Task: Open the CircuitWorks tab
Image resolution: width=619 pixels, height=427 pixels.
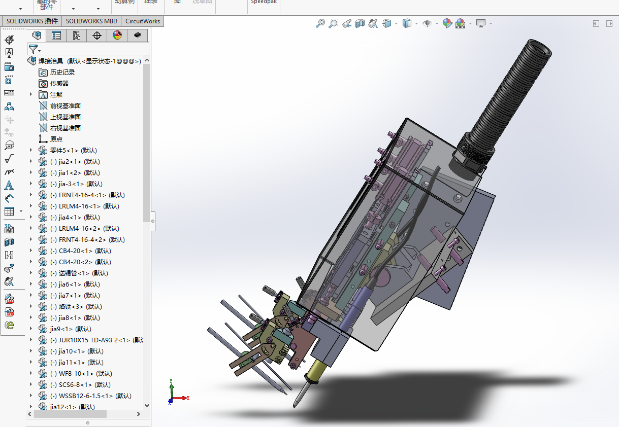Action: tap(143, 21)
